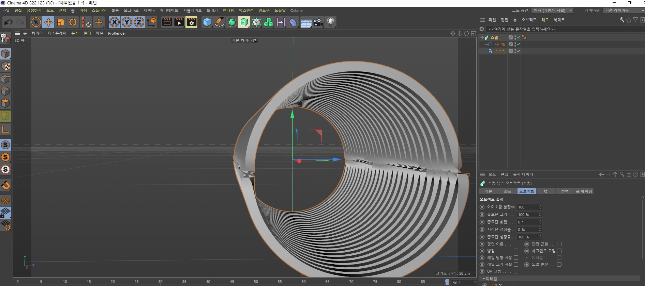Toggle the 스윕 green enable checkmark
The width and height of the screenshot is (645, 286).
tap(519, 37)
